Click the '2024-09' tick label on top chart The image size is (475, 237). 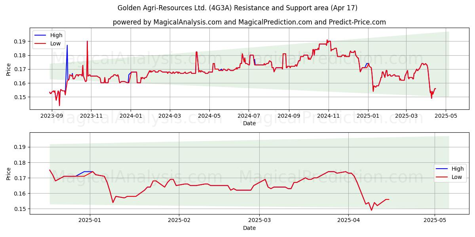[x=289, y=116]
